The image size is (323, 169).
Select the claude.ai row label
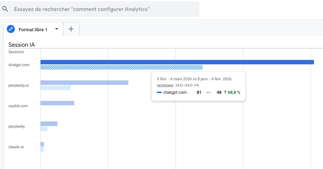16,147
